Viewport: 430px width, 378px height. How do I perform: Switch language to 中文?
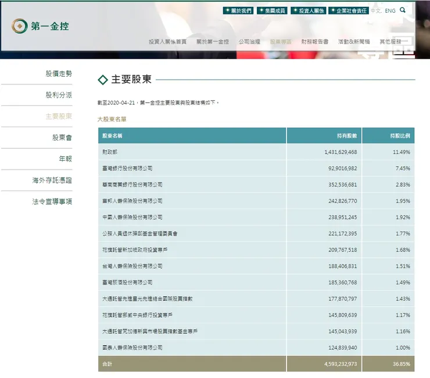point(375,10)
